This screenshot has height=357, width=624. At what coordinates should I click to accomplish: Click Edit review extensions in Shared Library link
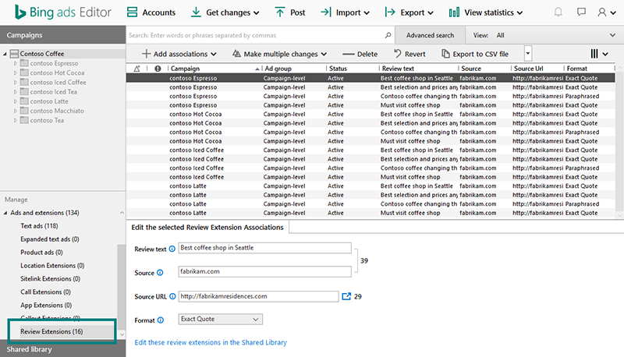click(211, 342)
